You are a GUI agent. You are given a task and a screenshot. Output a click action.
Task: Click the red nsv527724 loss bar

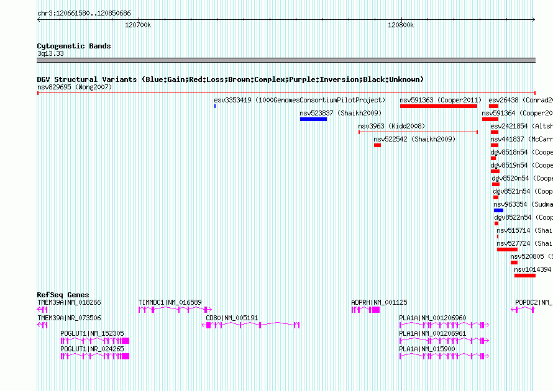point(507,249)
